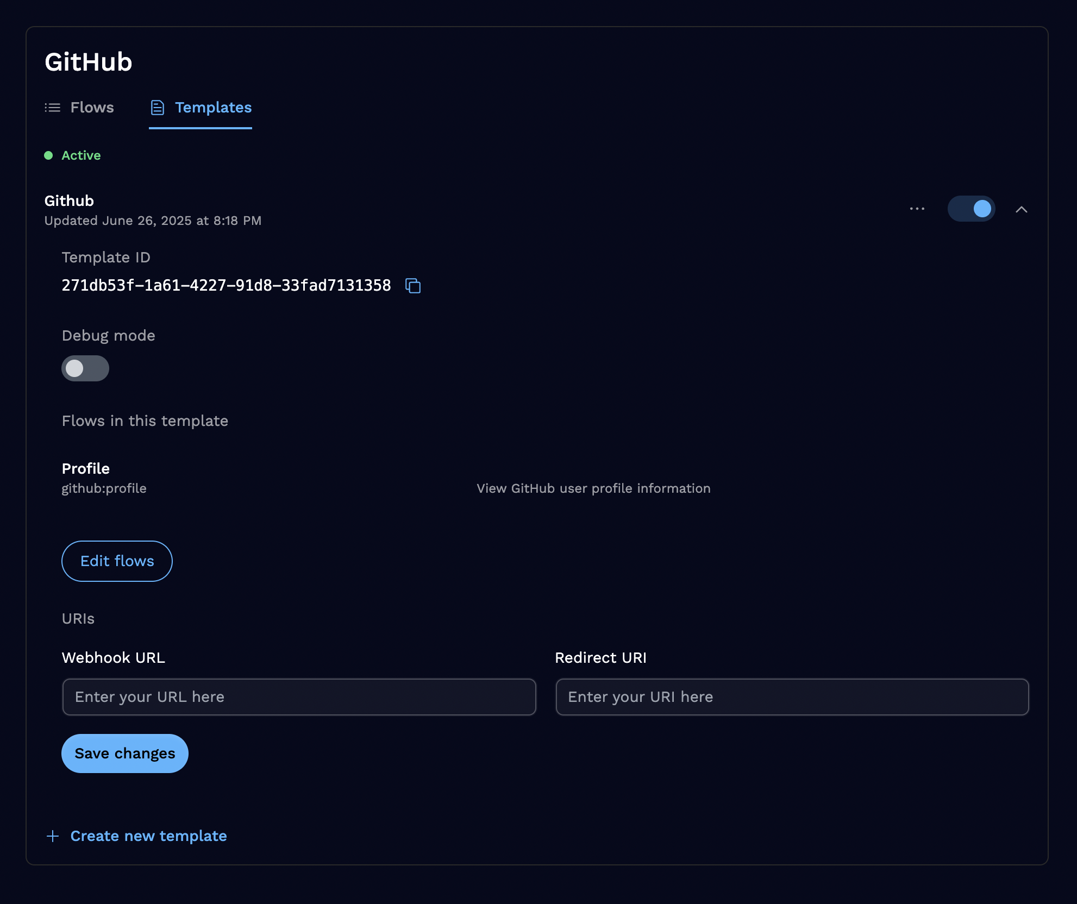Switch to the Flows tab
This screenshot has height=904, width=1077.
92,108
